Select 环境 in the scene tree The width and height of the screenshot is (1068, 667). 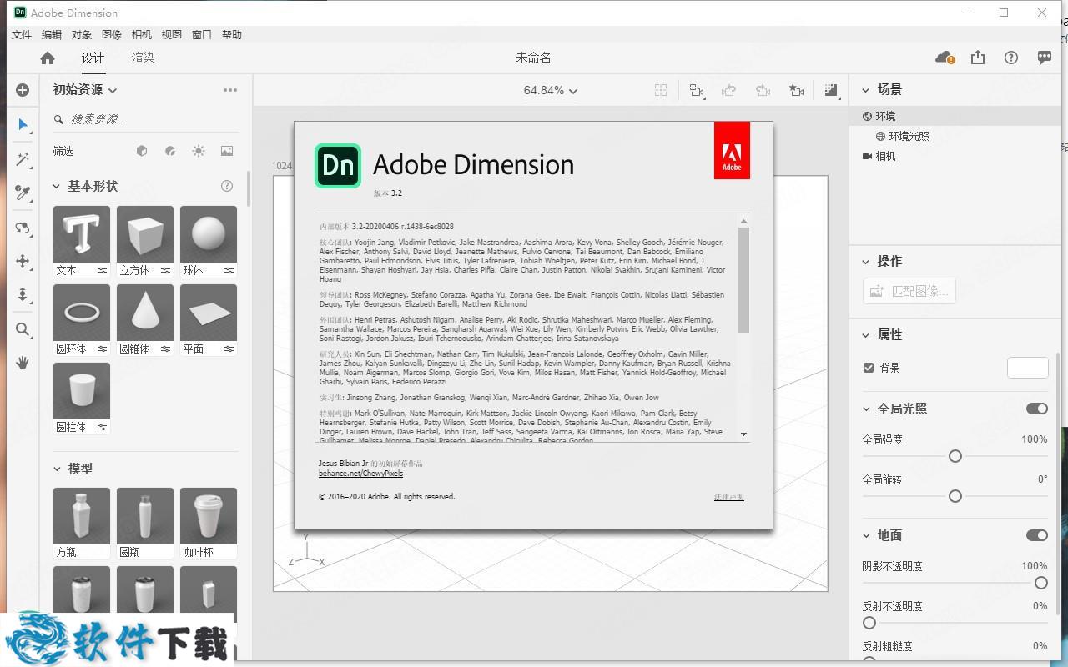(885, 116)
